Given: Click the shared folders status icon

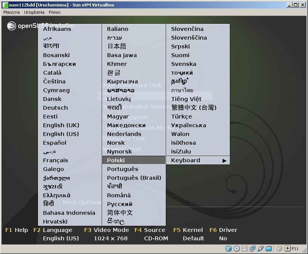Looking at the screenshot, I should pos(268,249).
